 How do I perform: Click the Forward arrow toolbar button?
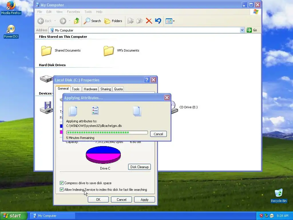[63, 21]
